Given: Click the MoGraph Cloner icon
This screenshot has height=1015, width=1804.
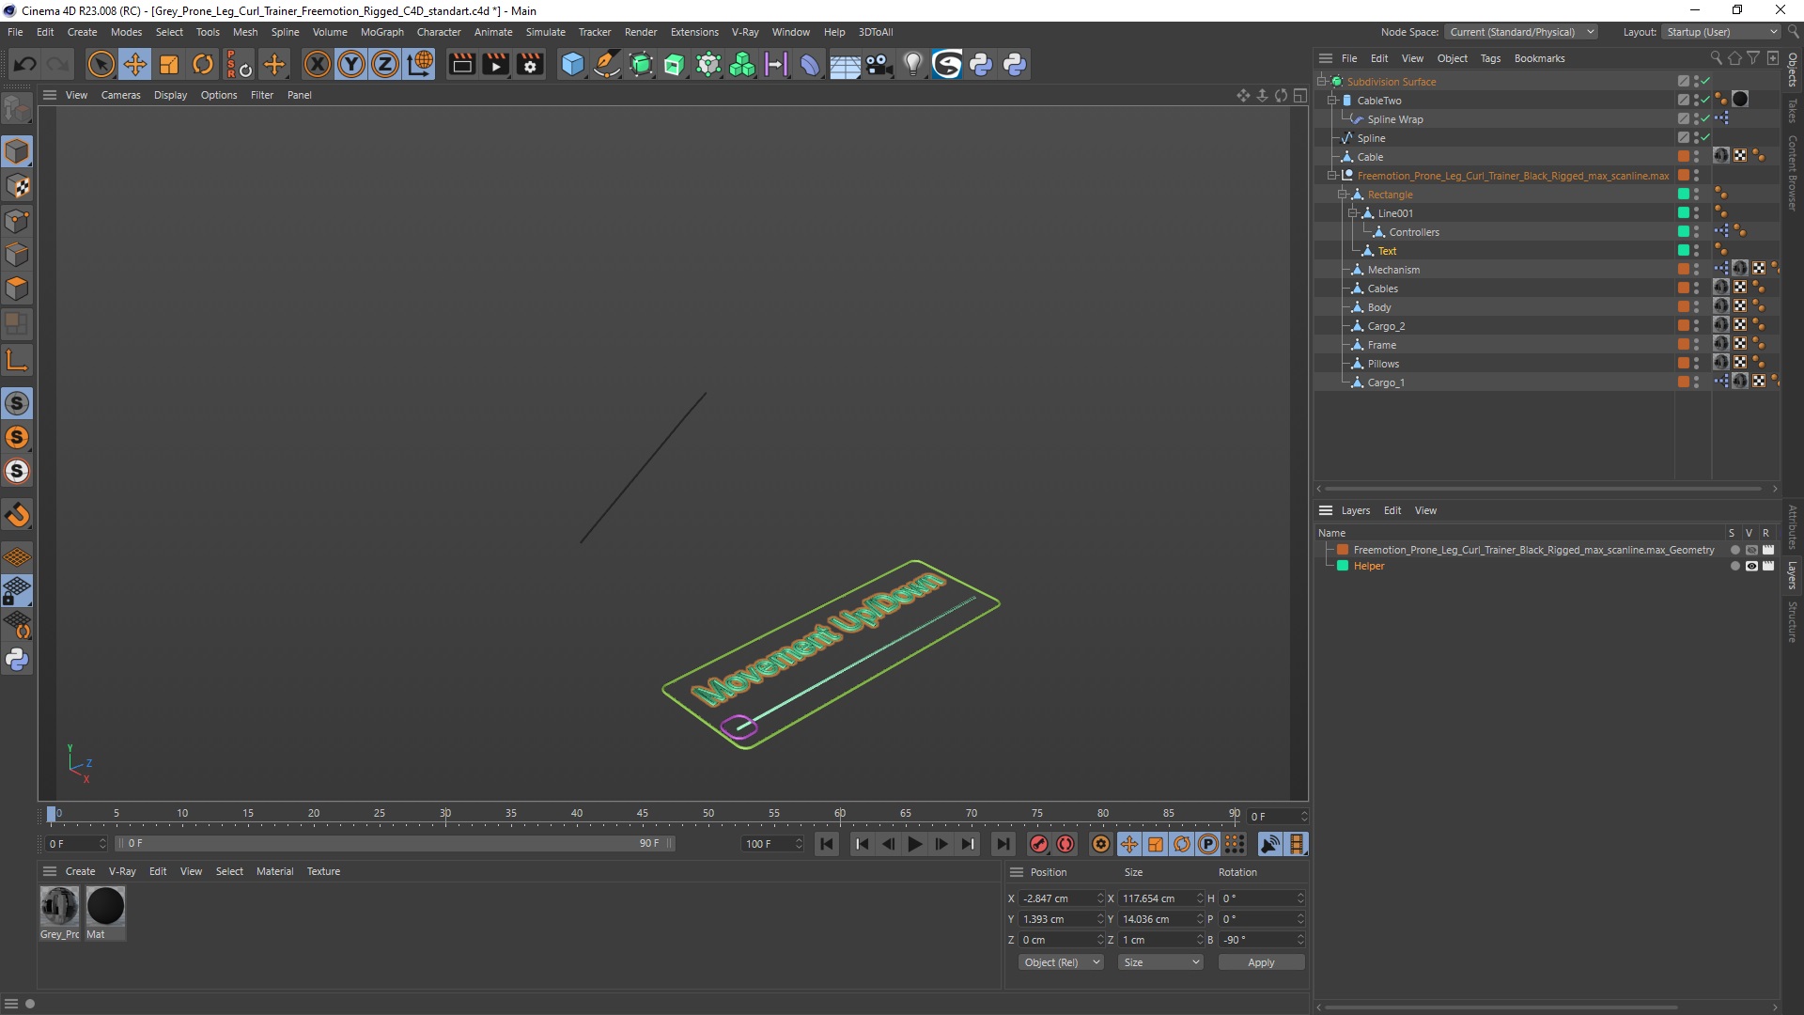Looking at the screenshot, I should (x=742, y=64).
